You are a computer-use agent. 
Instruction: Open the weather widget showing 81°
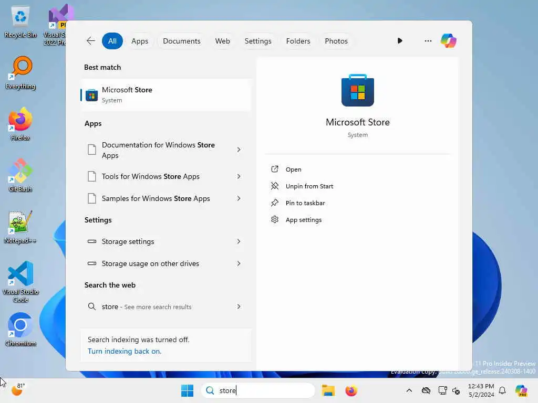pos(18,389)
